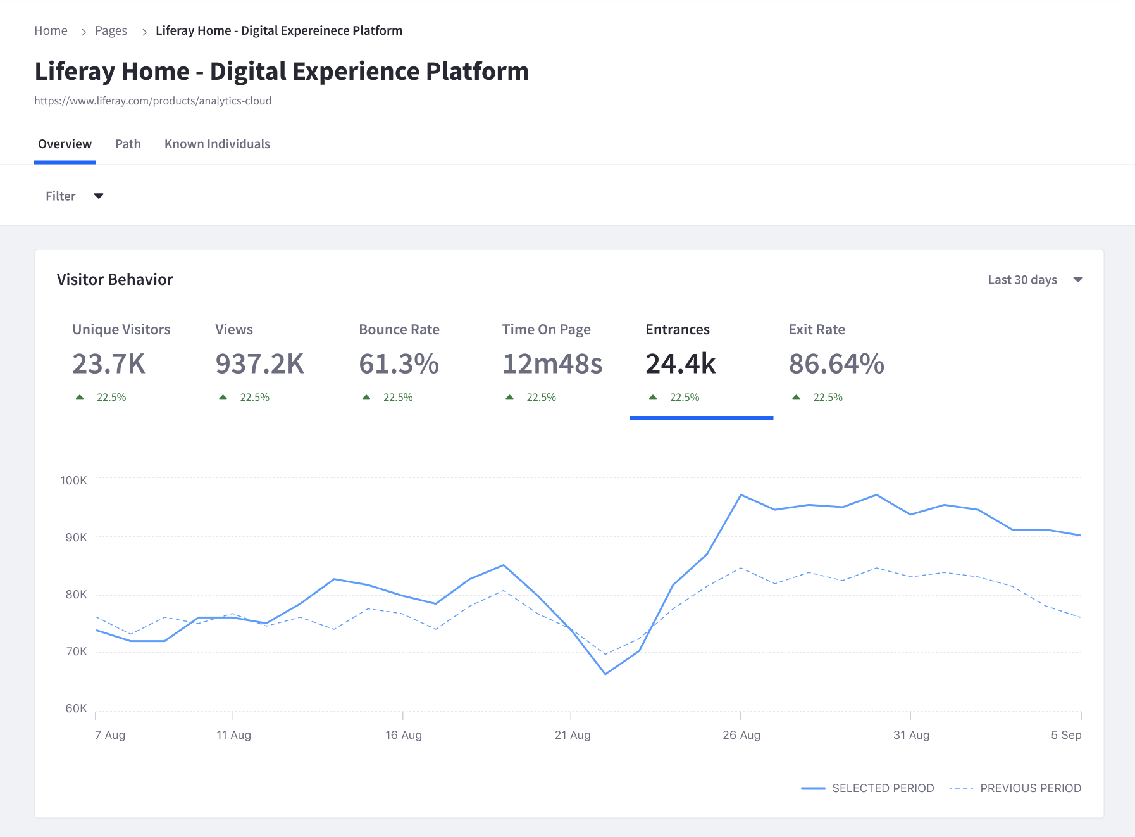The width and height of the screenshot is (1135, 837).
Task: Click the '23.7K' unique visitors value
Action: coord(109,364)
